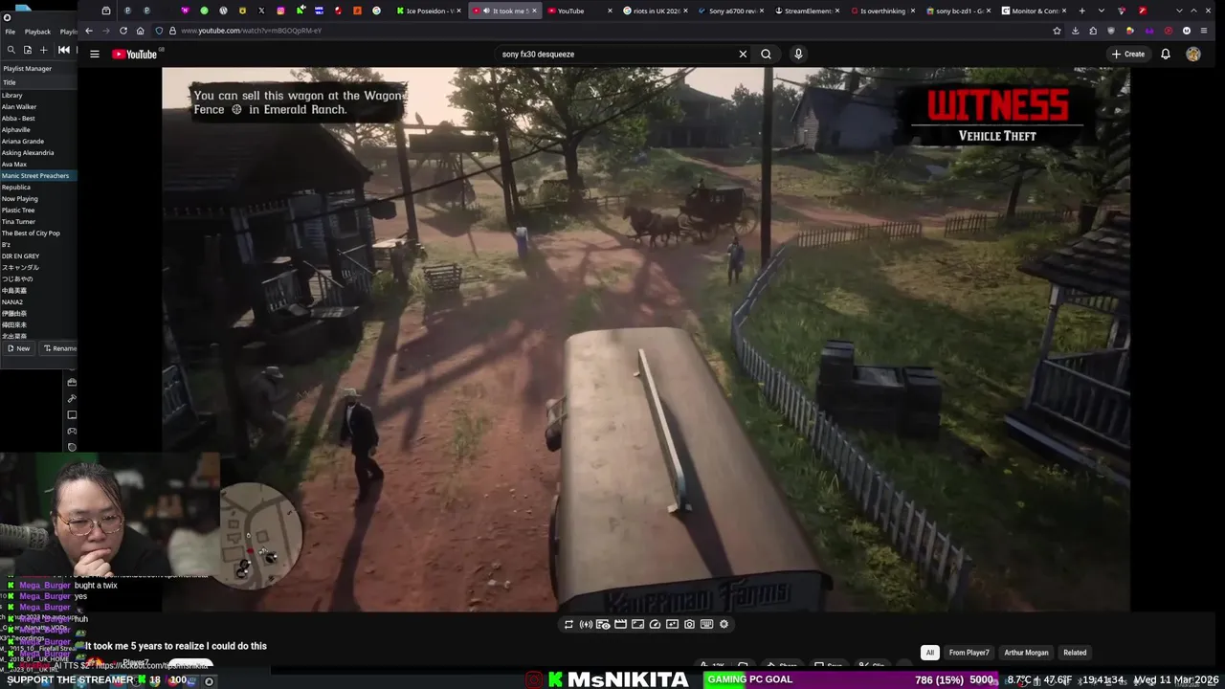The image size is (1225, 689).
Task: Switch to the Sony a6700 review tab
Action: click(x=731, y=11)
